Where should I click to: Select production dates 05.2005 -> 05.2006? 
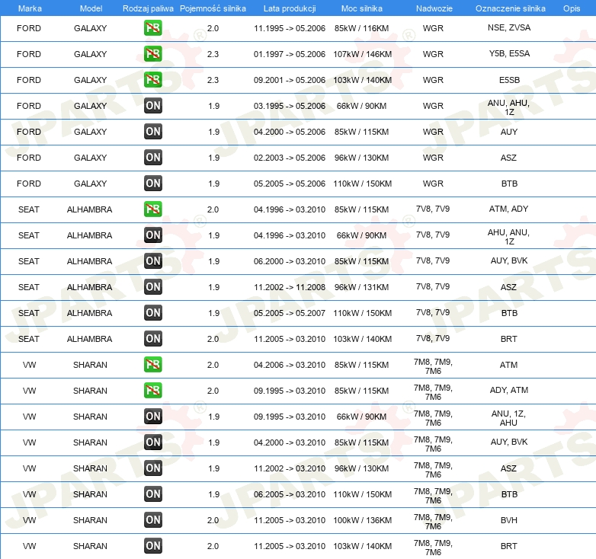click(290, 184)
